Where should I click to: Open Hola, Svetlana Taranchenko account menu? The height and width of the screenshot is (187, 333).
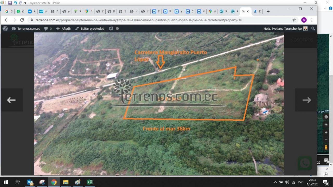pyautogui.click(x=285, y=29)
